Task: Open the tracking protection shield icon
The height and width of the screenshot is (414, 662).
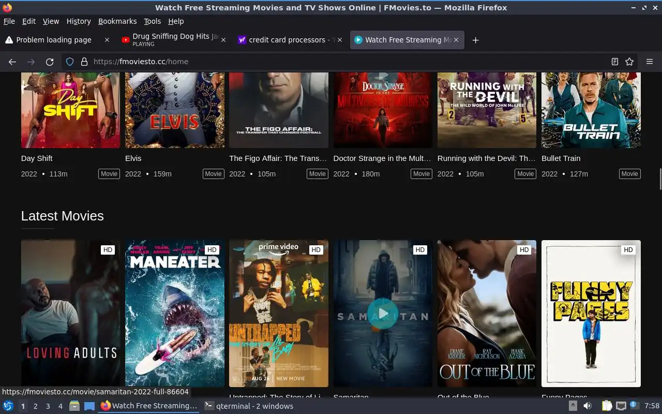Action: [x=70, y=62]
